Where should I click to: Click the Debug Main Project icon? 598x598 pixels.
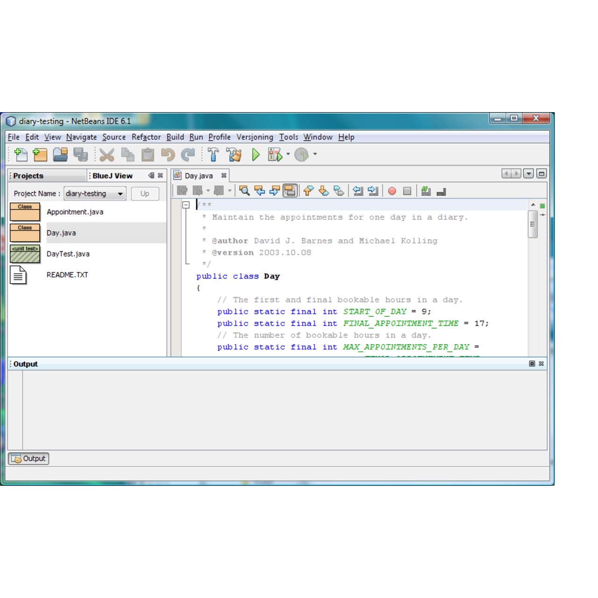click(x=275, y=155)
